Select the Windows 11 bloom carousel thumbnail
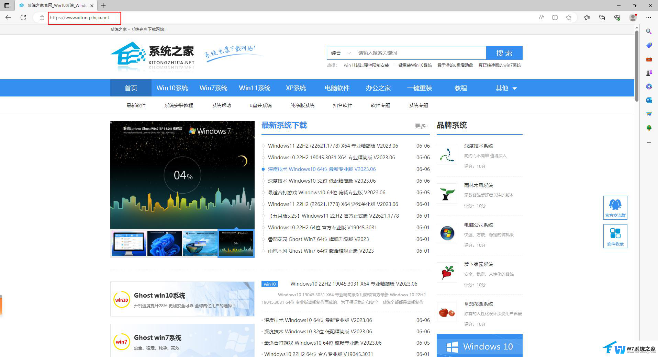 [165, 243]
